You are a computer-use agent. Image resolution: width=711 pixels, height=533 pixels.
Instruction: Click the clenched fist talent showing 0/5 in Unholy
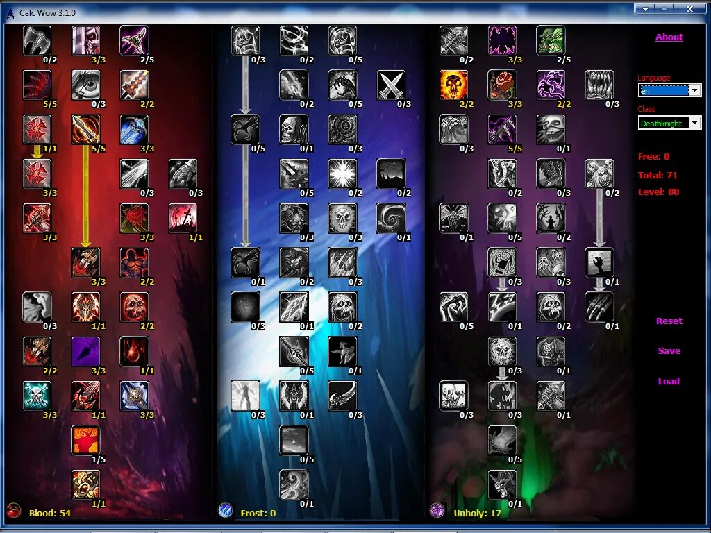453,307
